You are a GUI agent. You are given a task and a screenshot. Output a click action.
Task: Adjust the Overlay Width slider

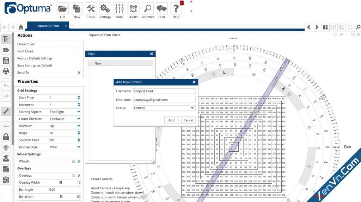coord(61,182)
